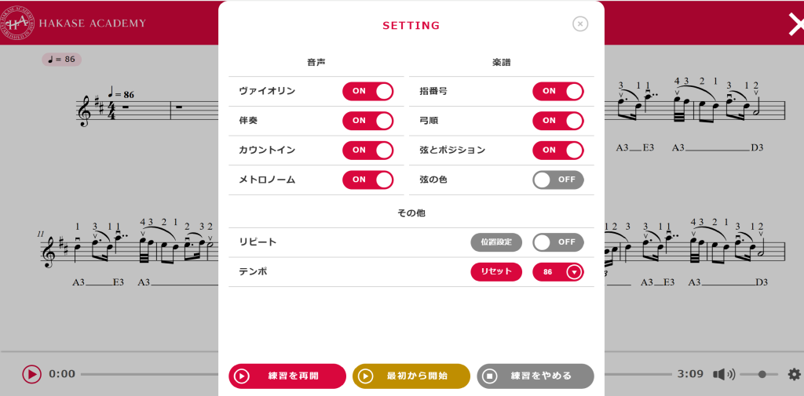Turn on the リピート repeat toggle
This screenshot has width=804, height=396.
pyautogui.click(x=557, y=242)
